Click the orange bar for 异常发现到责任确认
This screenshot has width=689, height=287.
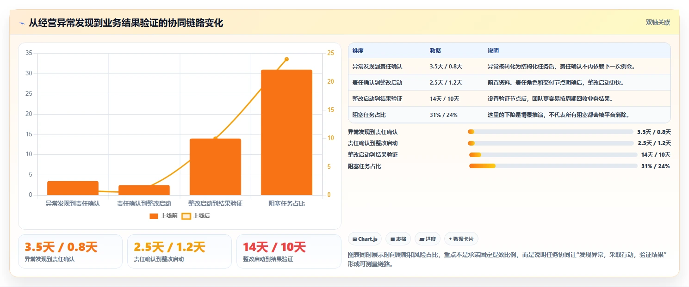(x=73, y=188)
